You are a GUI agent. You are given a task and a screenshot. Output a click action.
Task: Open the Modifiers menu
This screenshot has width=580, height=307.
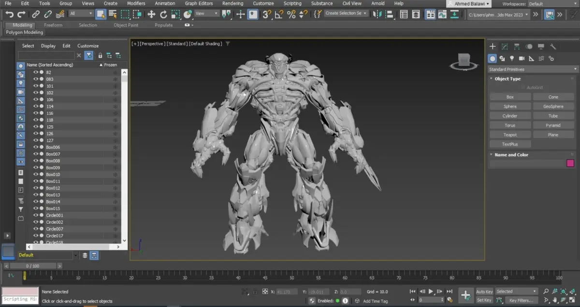pos(136,3)
